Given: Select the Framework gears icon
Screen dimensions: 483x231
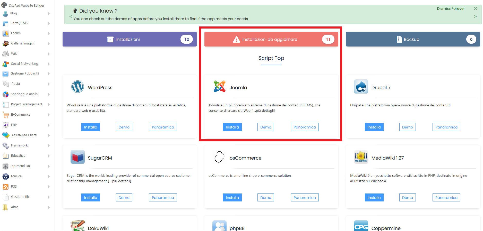Looking at the screenshot, I should pos(5,146).
